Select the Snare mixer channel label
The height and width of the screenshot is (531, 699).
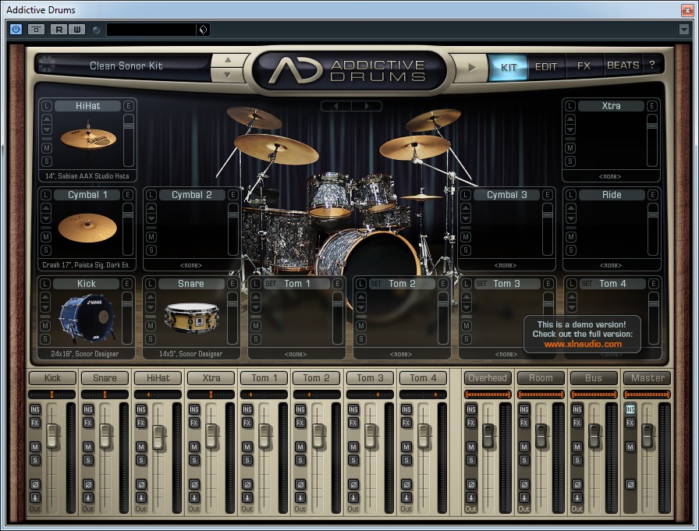pos(105,378)
